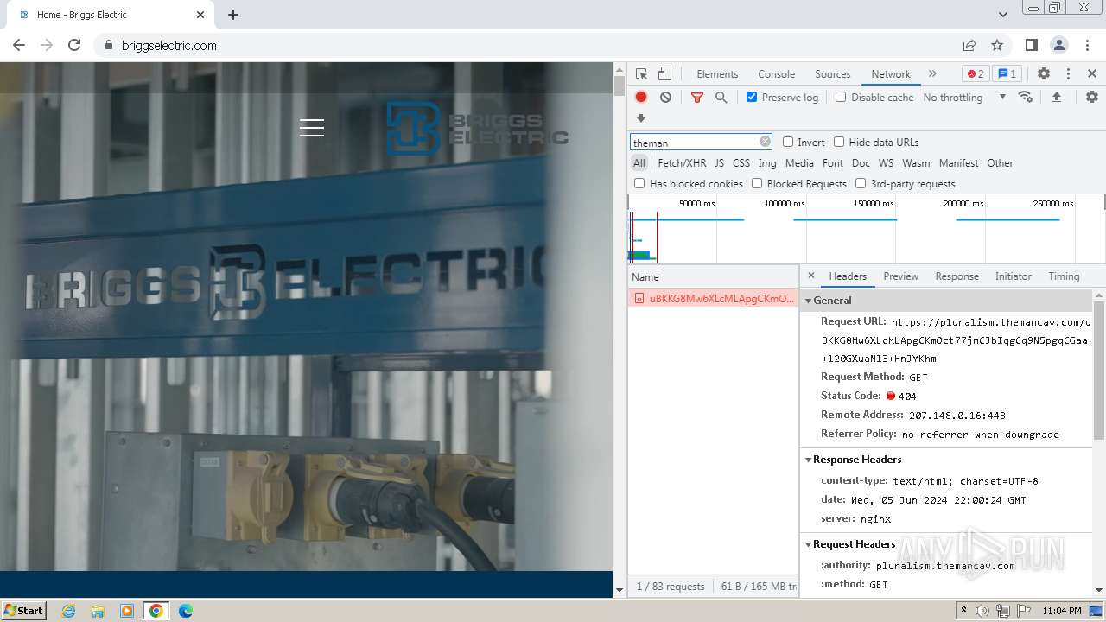Check Blocked Requests
Viewport: 1106px width, 622px height.
tap(757, 183)
